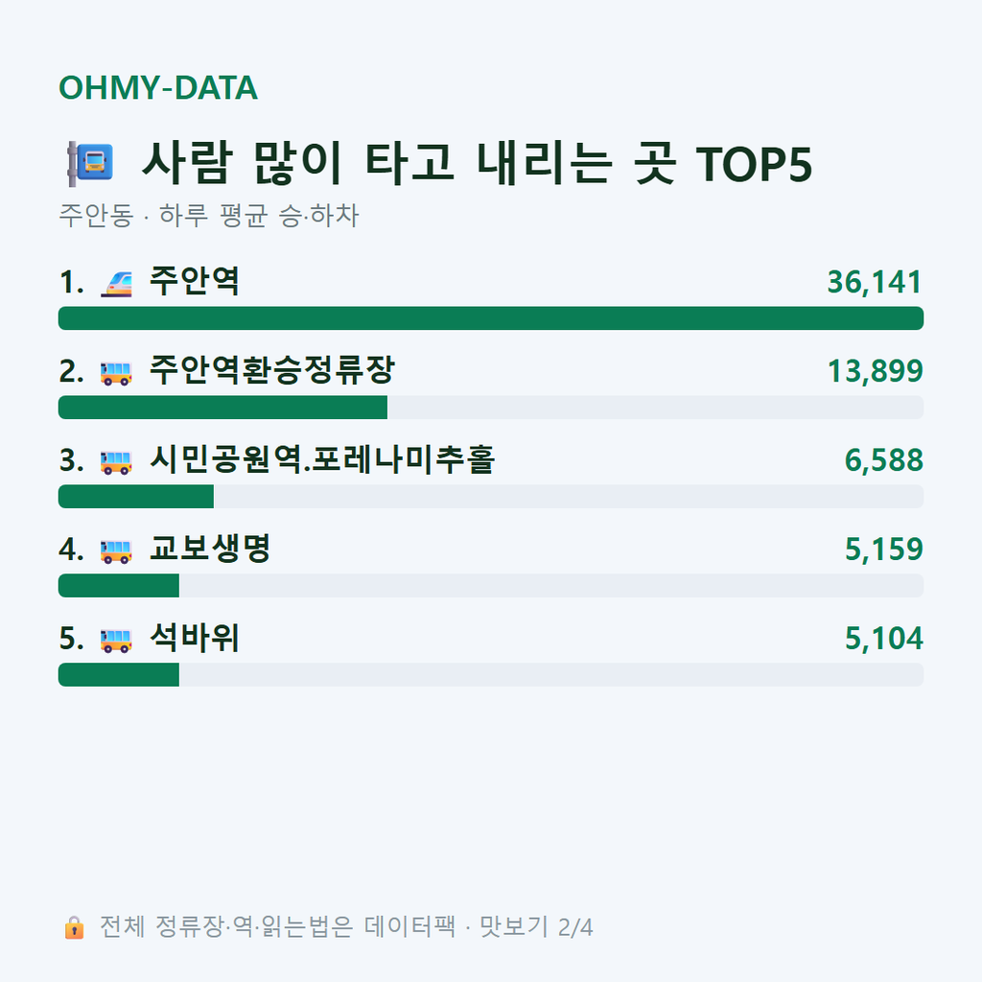Select the 주안역환승정류장 stop name
982x982 pixels.
(x=271, y=370)
